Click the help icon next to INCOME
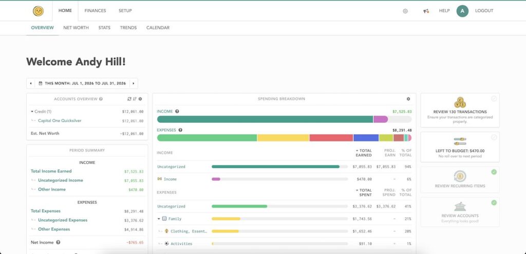Screen dimensions: 526x254 click(x=177, y=111)
